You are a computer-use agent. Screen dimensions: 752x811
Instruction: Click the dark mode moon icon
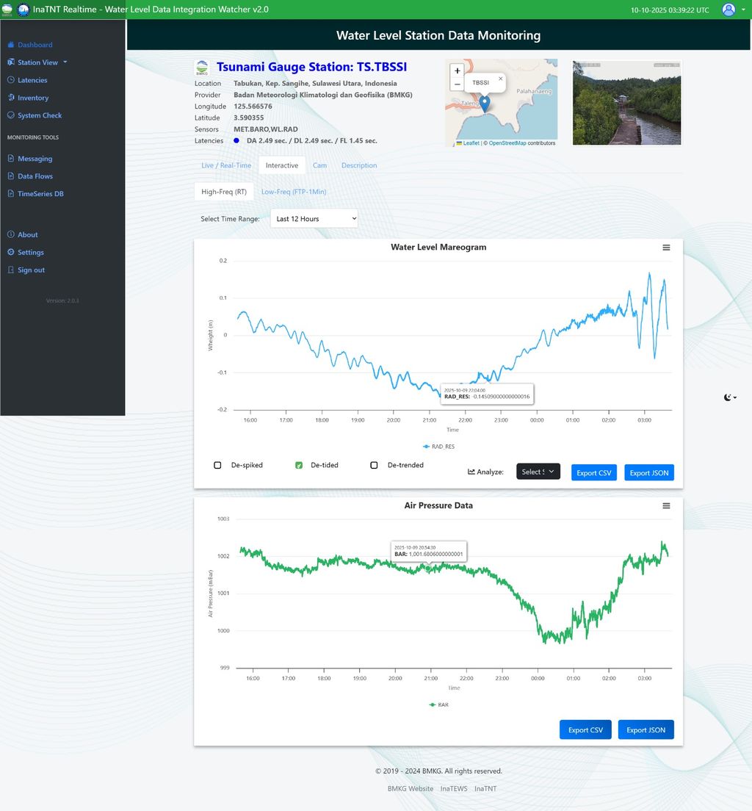pos(728,397)
